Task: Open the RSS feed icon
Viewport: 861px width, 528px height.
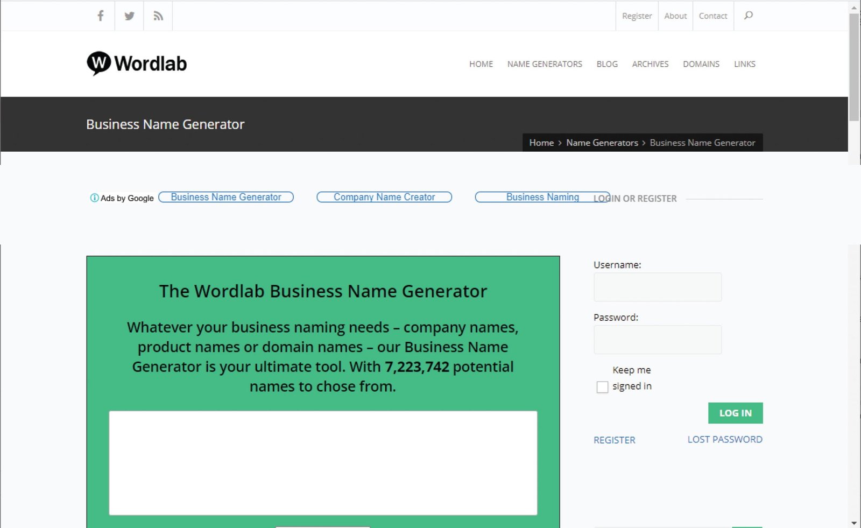Action: coord(158,16)
